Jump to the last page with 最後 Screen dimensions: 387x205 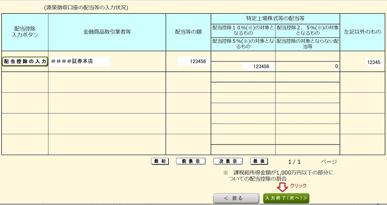[x=259, y=161]
